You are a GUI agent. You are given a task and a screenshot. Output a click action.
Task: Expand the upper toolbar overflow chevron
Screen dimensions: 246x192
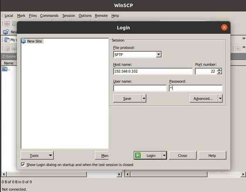tap(244, 38)
